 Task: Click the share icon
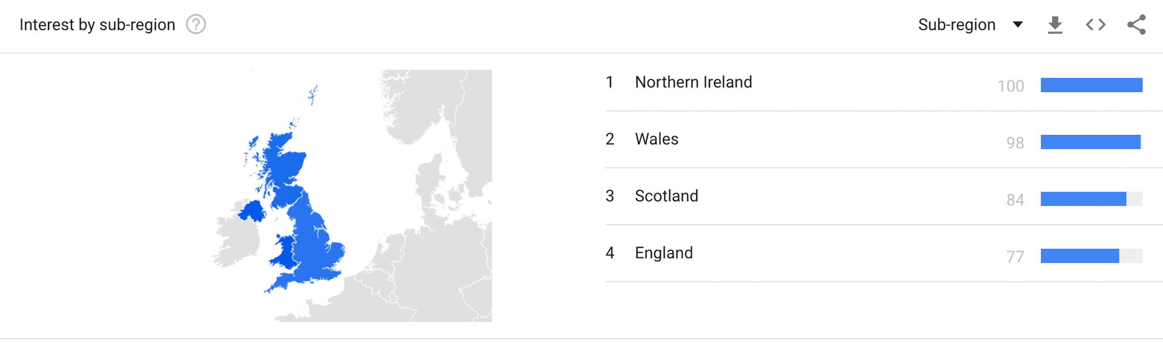click(1136, 25)
